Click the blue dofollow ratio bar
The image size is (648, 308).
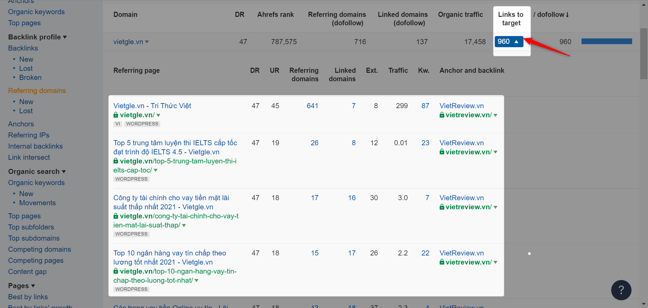[x=606, y=41]
